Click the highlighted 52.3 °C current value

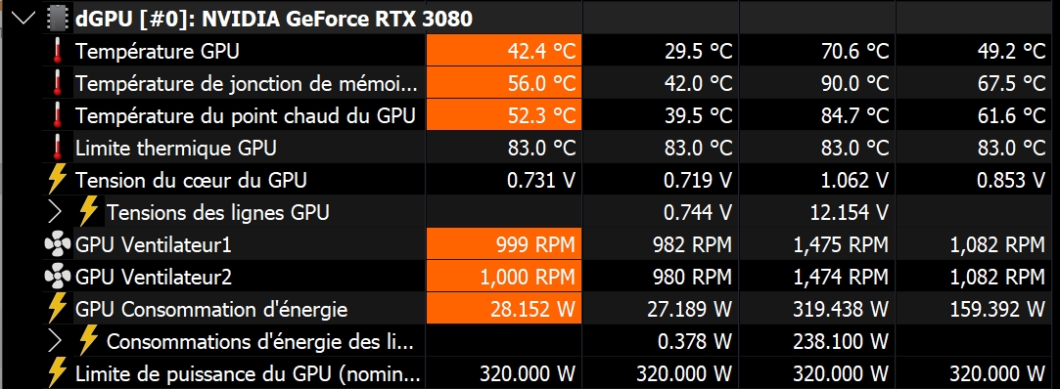pos(504,115)
